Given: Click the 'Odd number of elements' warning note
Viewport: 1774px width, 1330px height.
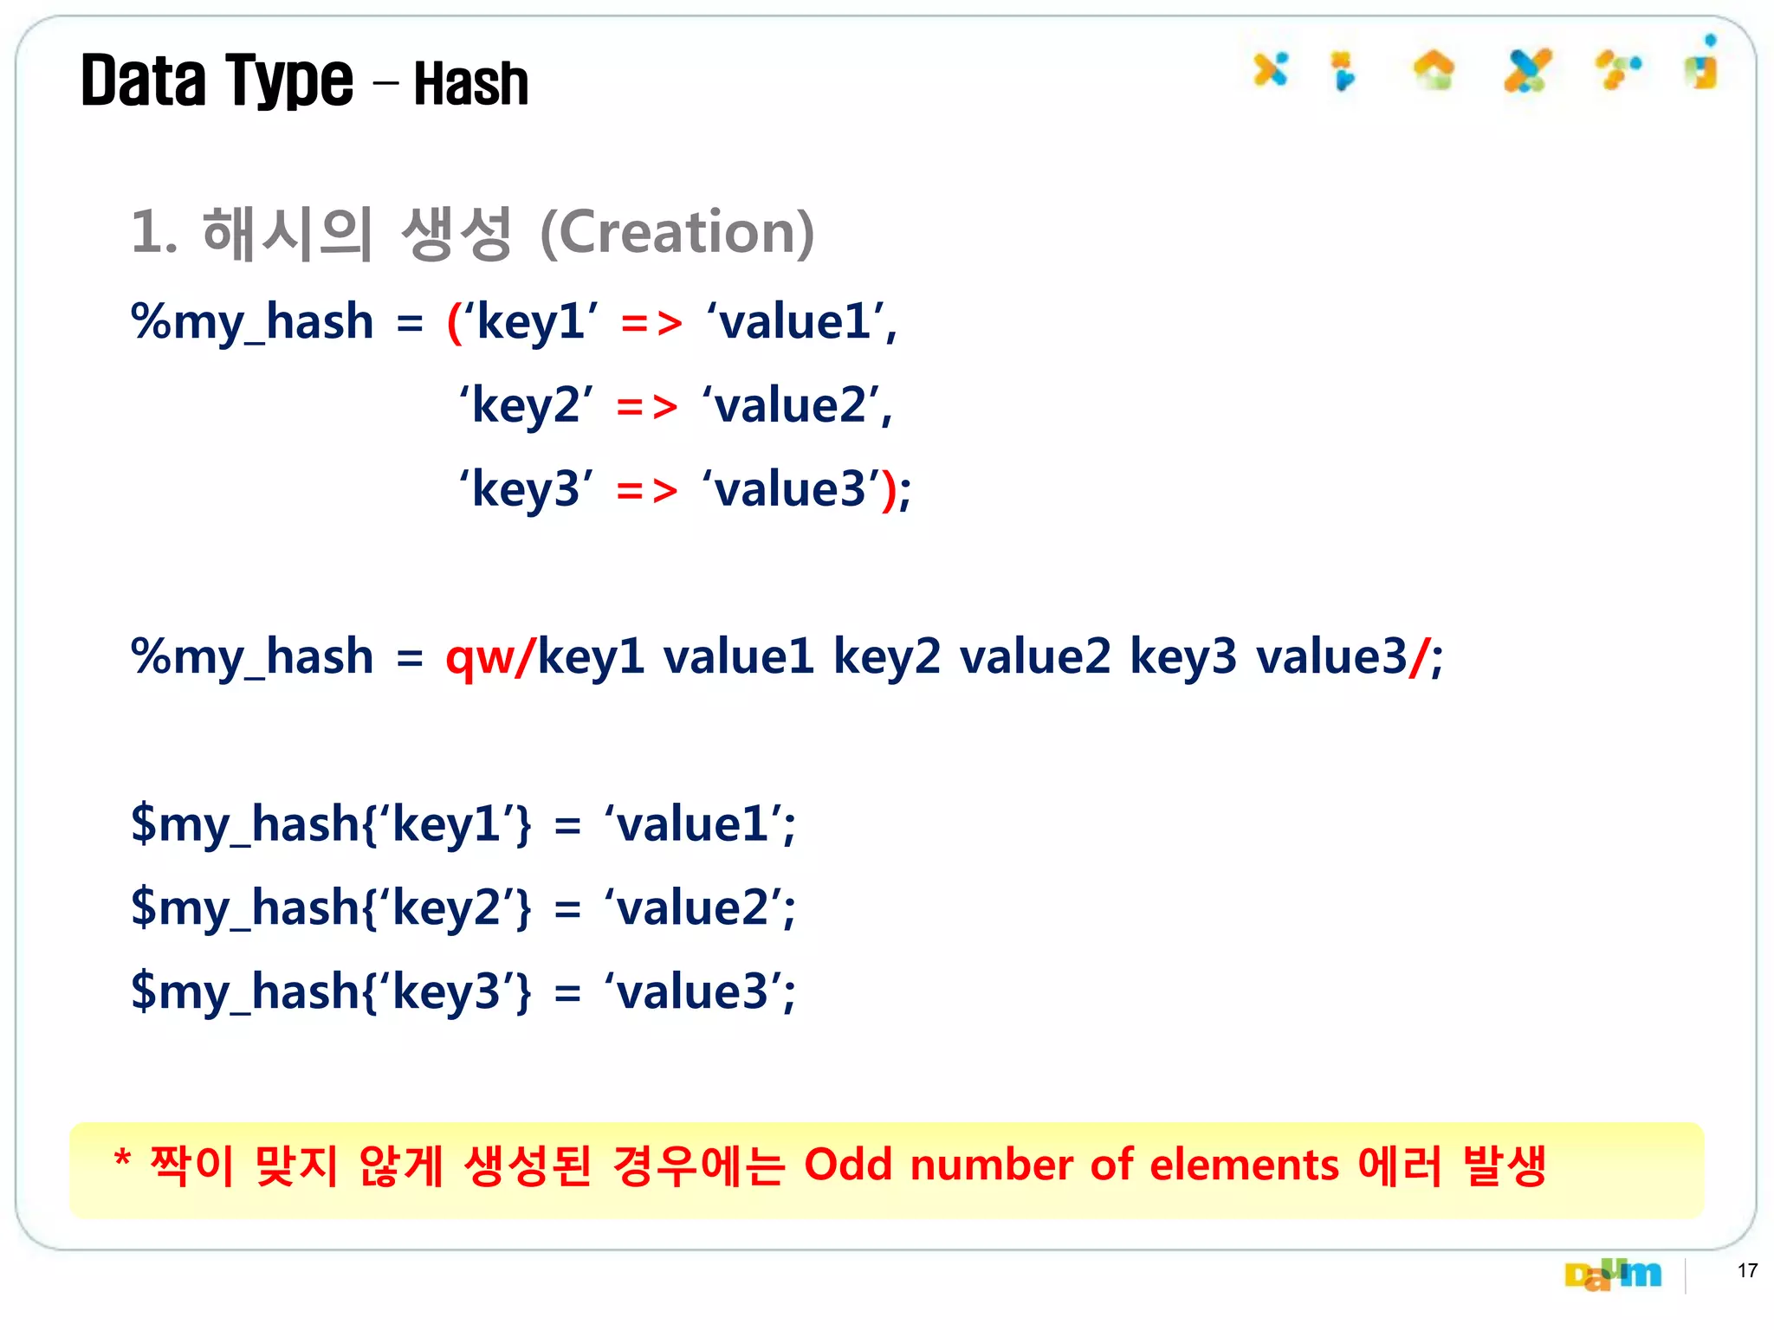Looking at the screenshot, I should (x=886, y=1170).
